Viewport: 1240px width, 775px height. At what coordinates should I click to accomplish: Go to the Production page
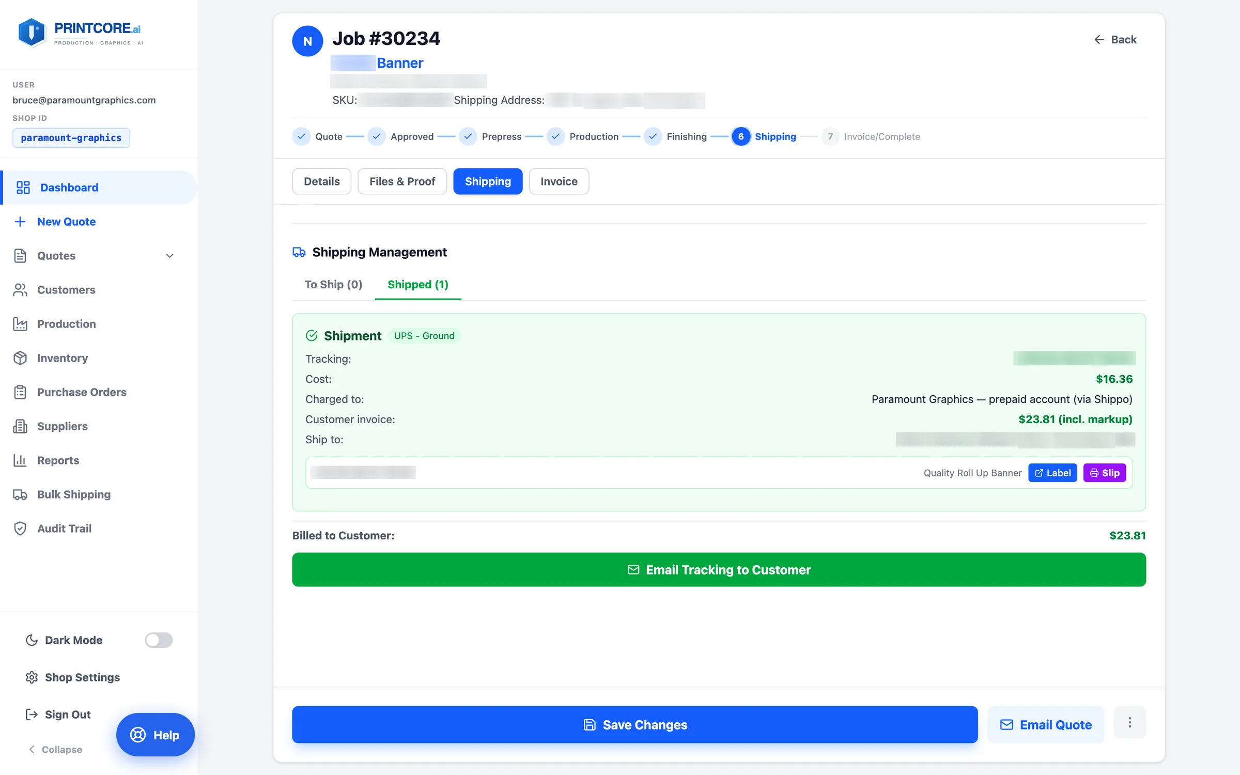click(66, 324)
